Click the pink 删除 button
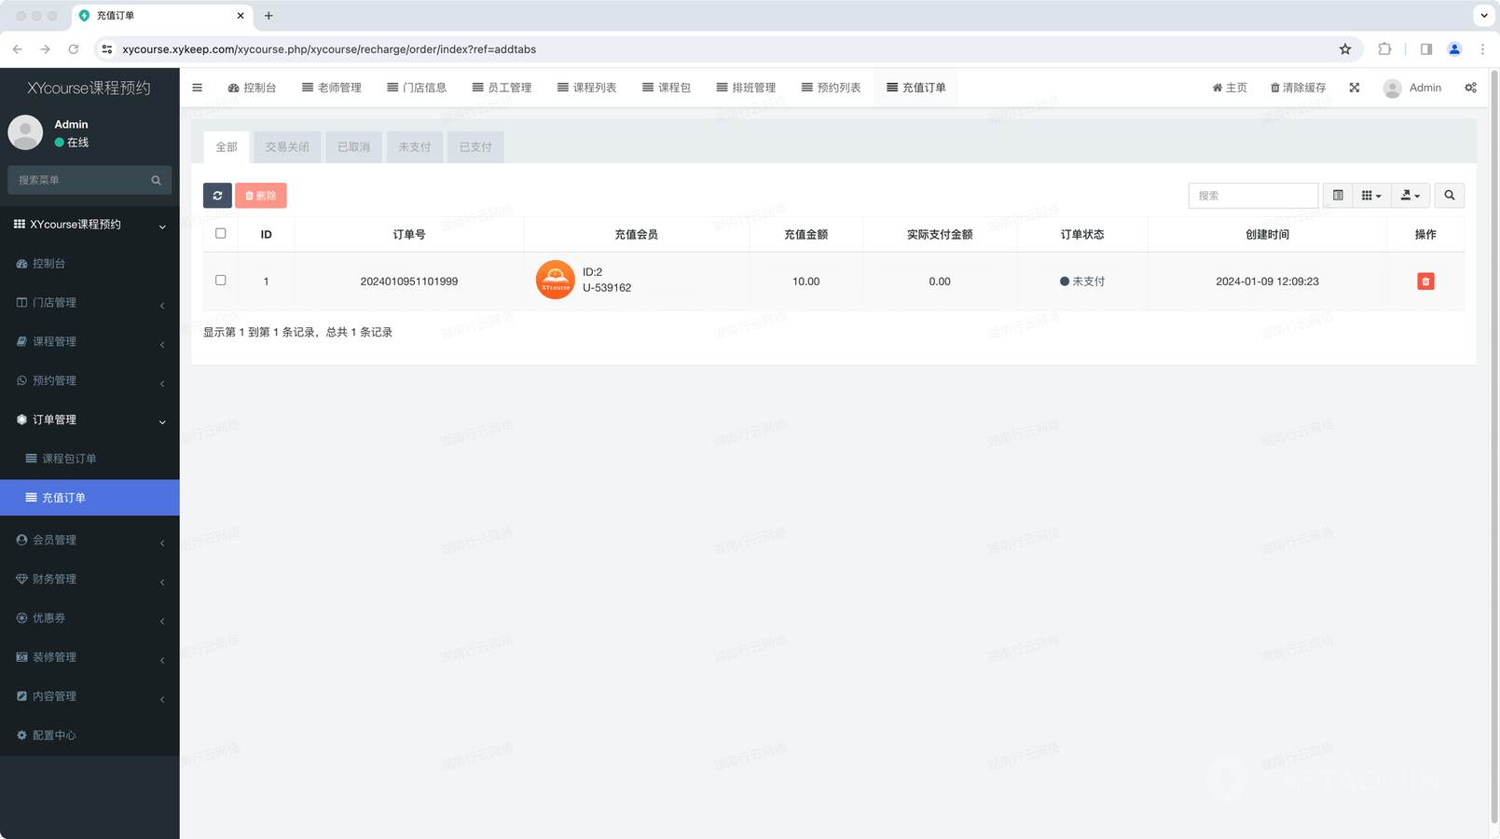Viewport: 1500px width, 839px height. point(261,196)
